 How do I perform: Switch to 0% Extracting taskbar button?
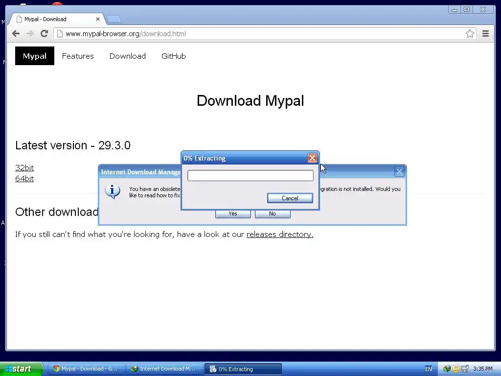point(243,369)
